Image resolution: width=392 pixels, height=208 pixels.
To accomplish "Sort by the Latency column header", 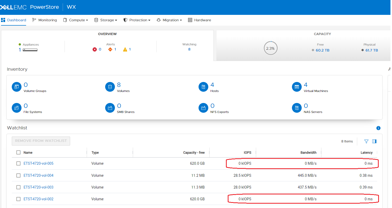I will click(x=366, y=153).
